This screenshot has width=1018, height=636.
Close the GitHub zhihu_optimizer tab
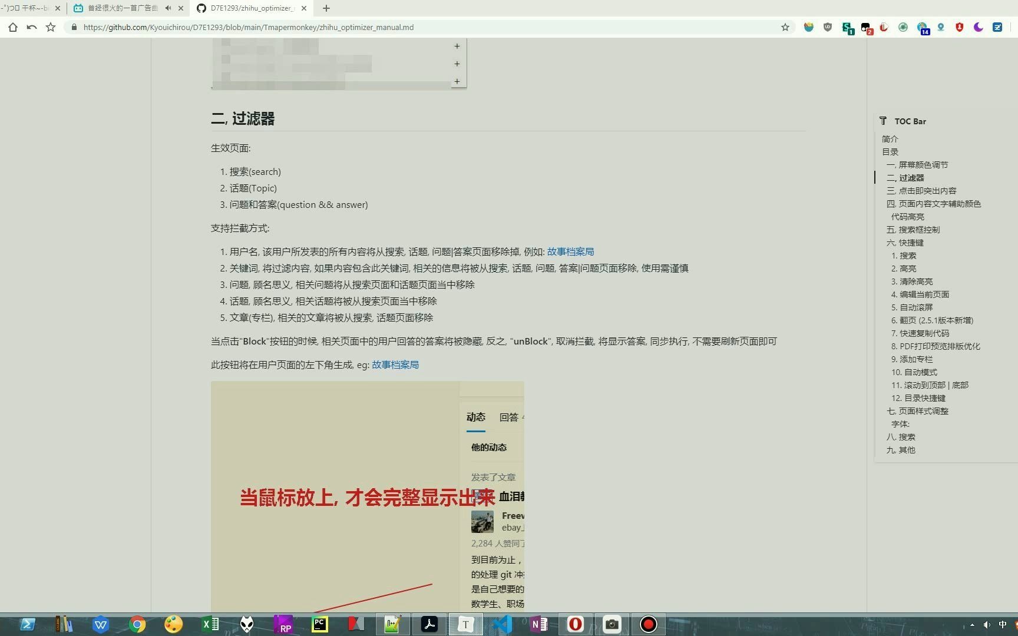(304, 8)
